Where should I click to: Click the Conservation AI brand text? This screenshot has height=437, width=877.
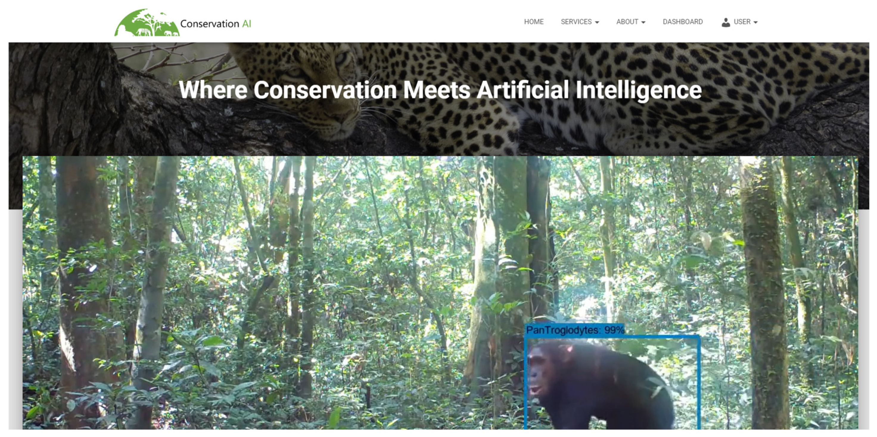coord(215,24)
